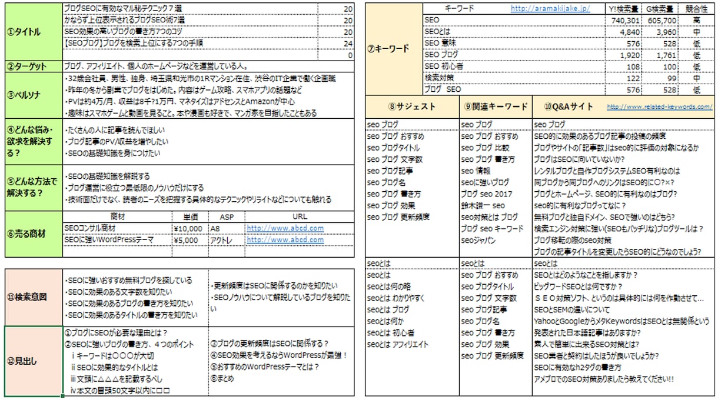Select the ⑫見出し label cell
The image size is (718, 400).
pos(33,361)
